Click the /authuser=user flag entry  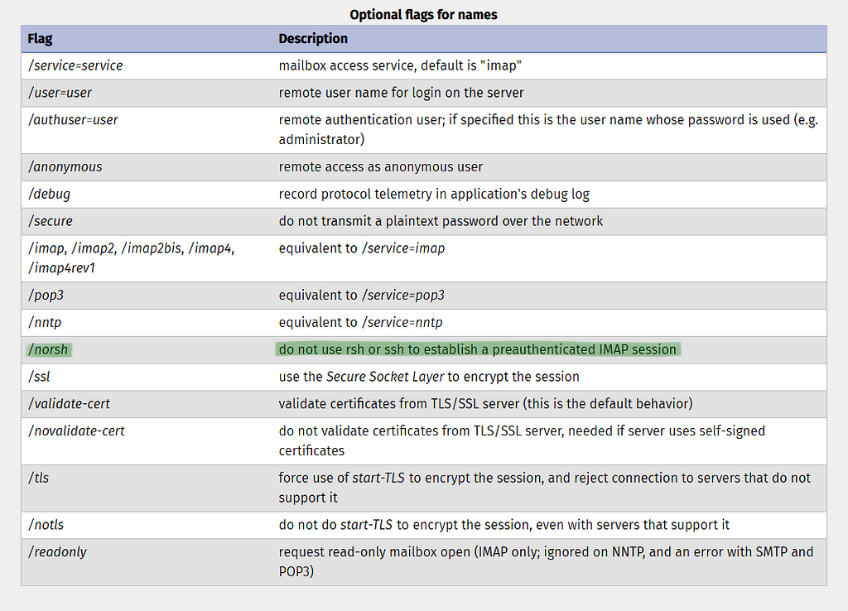73,120
